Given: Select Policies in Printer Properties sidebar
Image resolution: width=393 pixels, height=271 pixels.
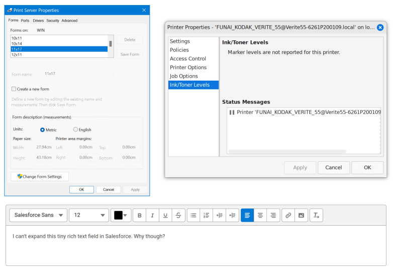Looking at the screenshot, I should 193,50.
